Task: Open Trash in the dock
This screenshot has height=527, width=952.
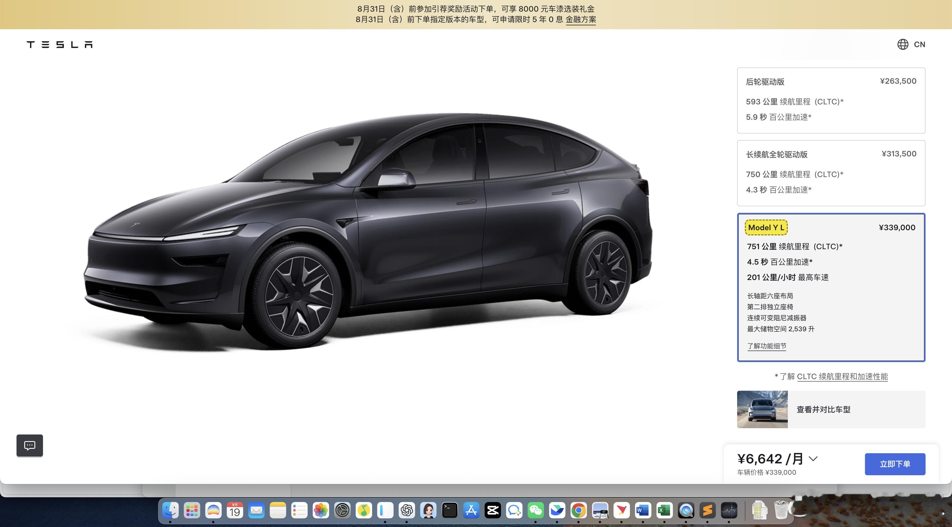Action: point(781,510)
